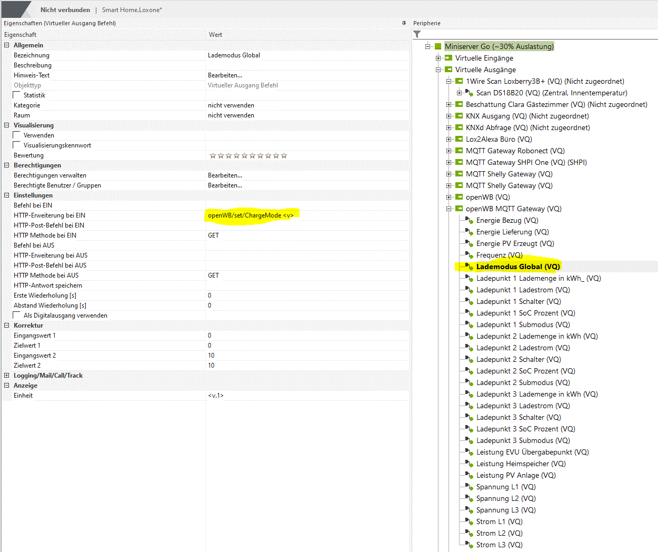Screen dimensions: 658x552
Task: Collapse the Virtuelle Ausgänge tree node
Action: [x=438, y=70]
